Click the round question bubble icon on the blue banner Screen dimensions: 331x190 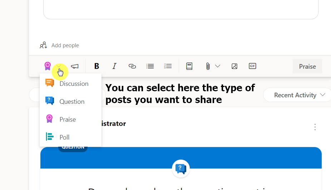[181, 169]
